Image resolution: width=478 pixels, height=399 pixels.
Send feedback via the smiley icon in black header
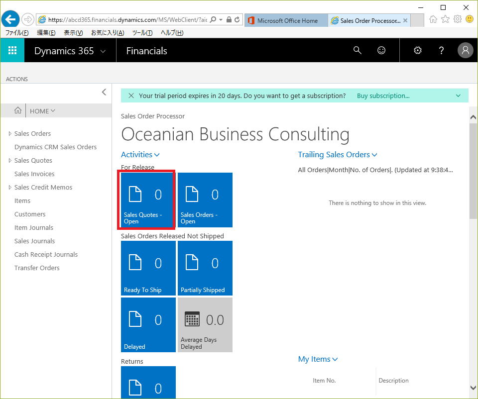coord(381,50)
